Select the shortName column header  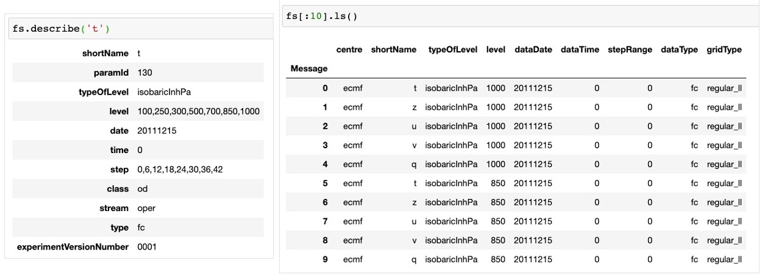[x=394, y=49]
